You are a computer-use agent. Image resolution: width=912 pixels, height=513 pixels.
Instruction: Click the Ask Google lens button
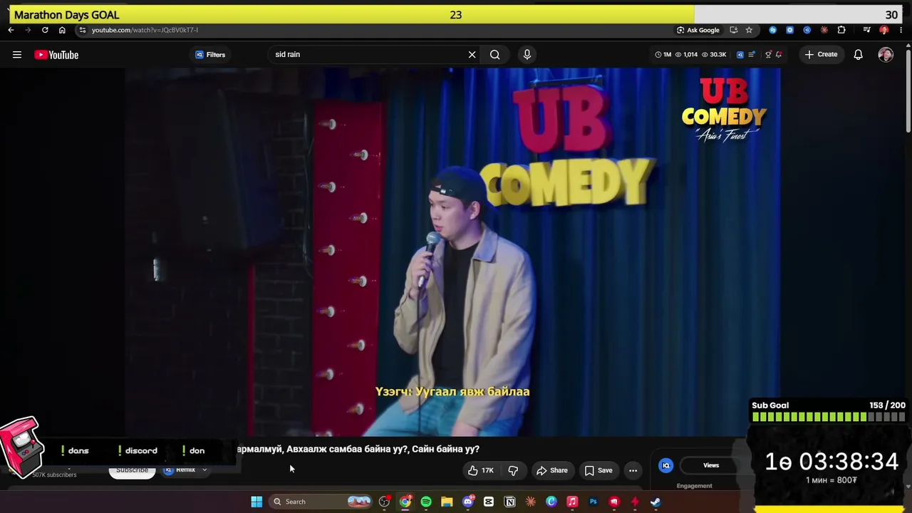pos(698,30)
